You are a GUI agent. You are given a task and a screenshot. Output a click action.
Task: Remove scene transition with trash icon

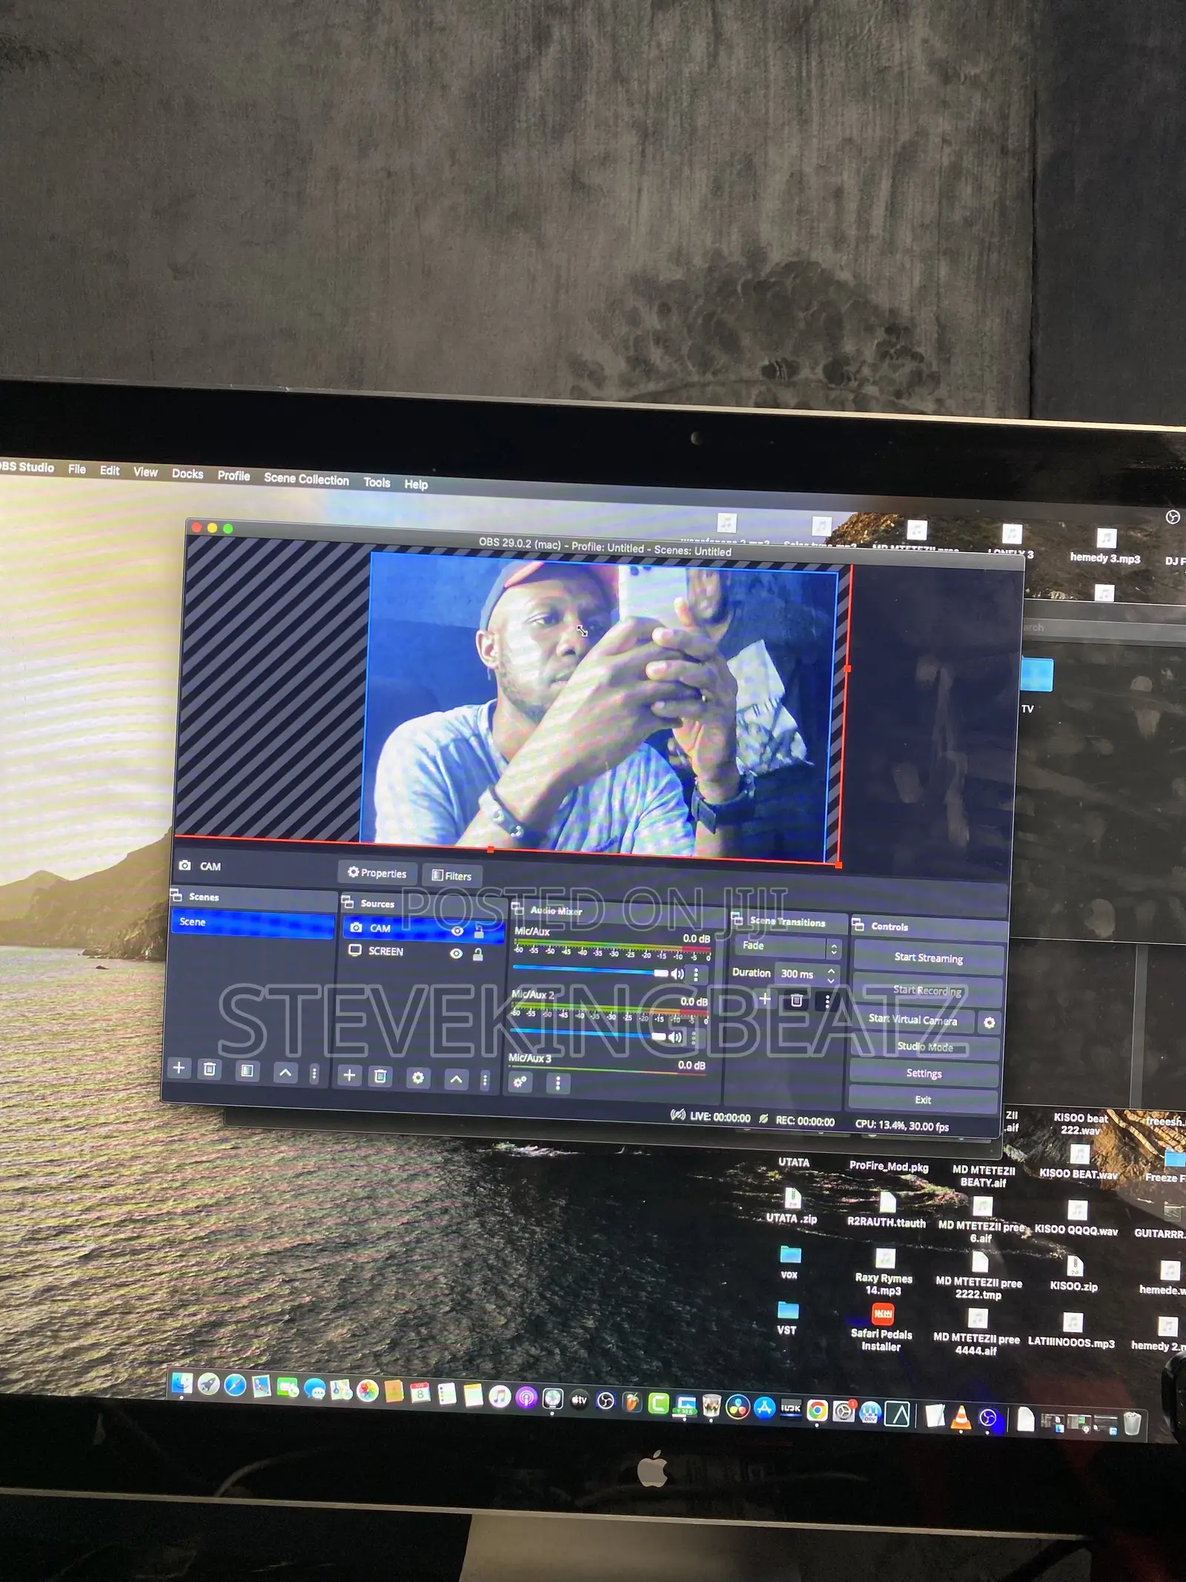tap(796, 1001)
